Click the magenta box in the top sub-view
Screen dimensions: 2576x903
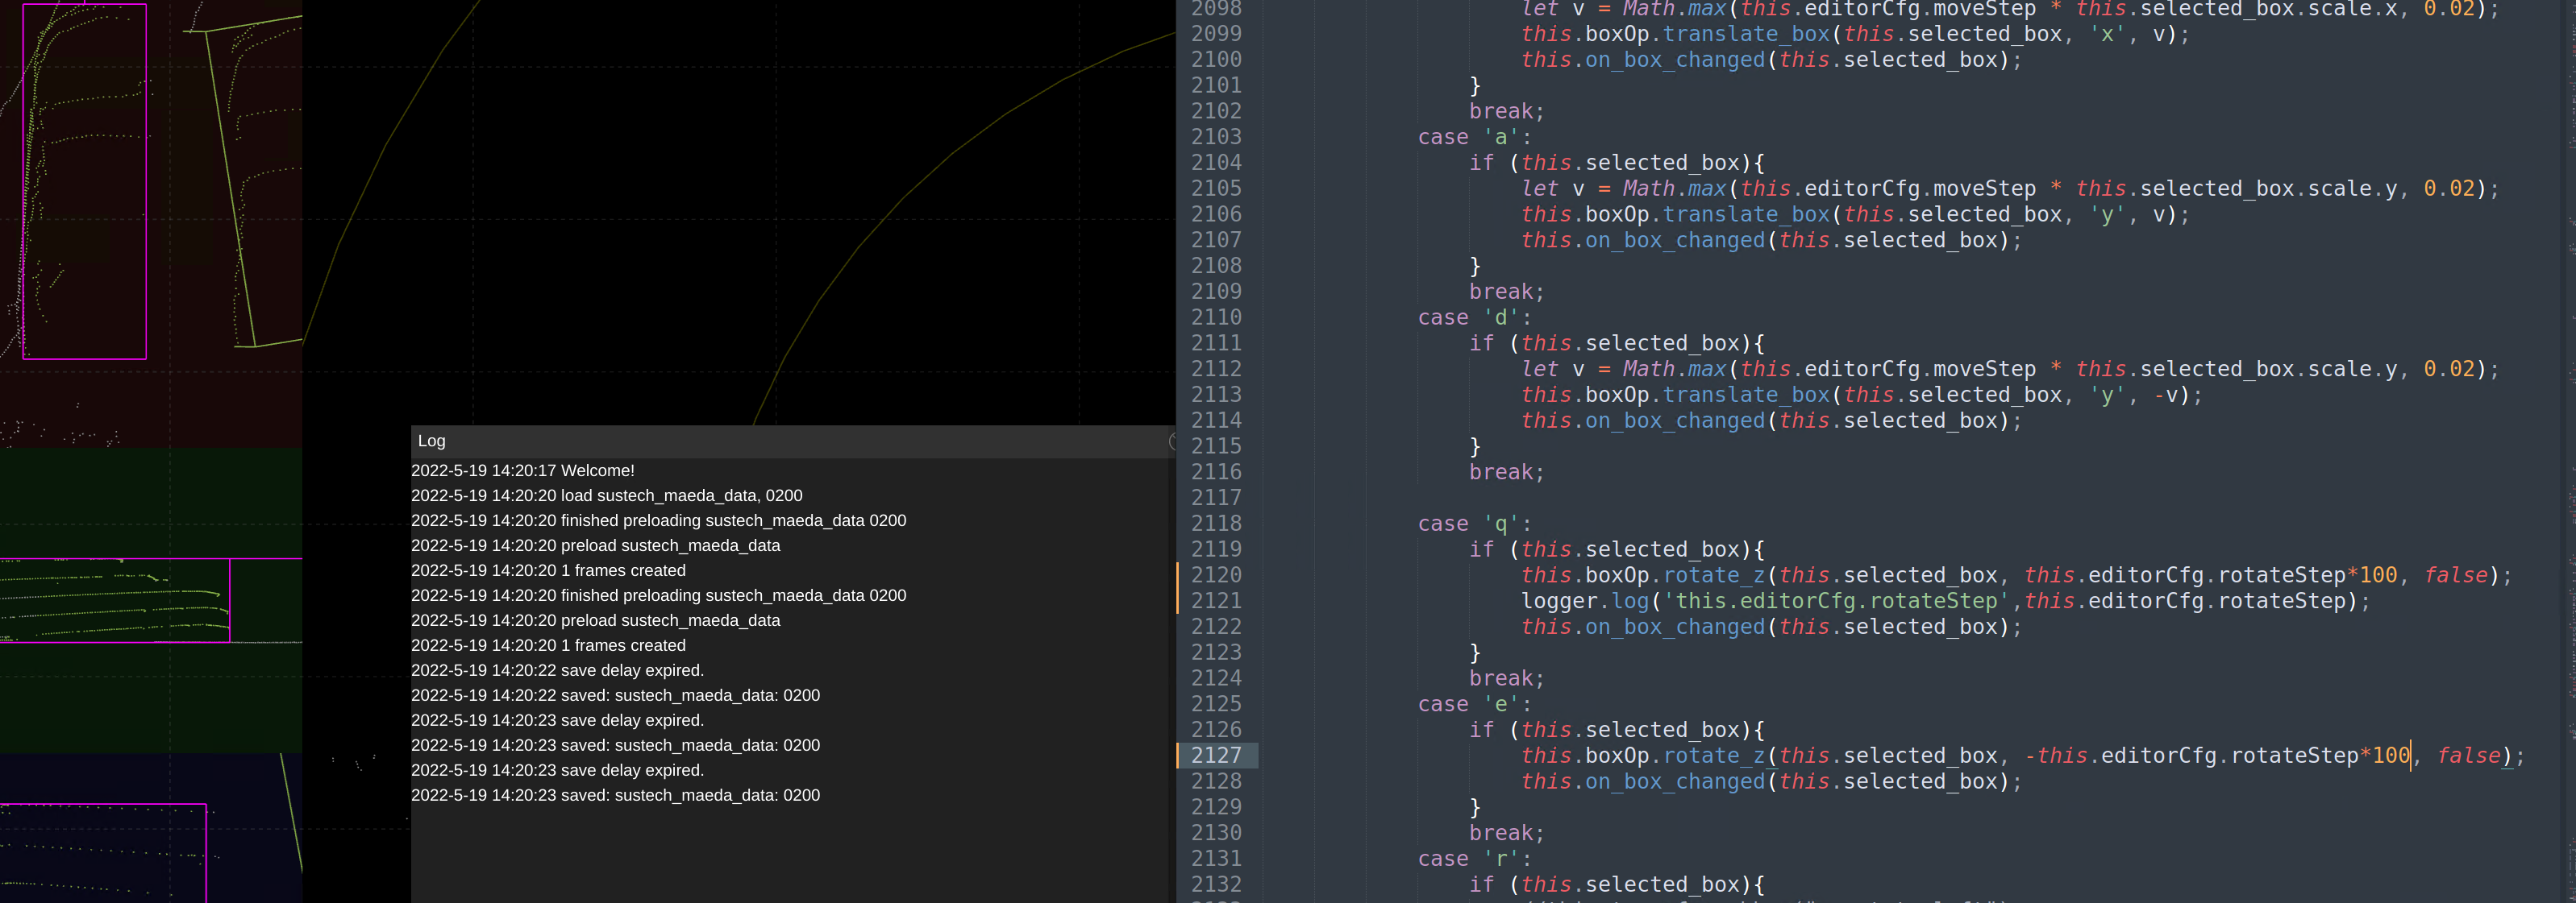85,180
